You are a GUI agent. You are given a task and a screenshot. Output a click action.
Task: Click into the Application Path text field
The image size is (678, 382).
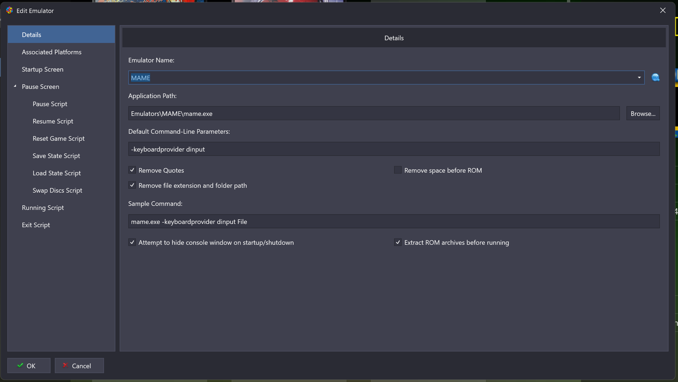374,113
